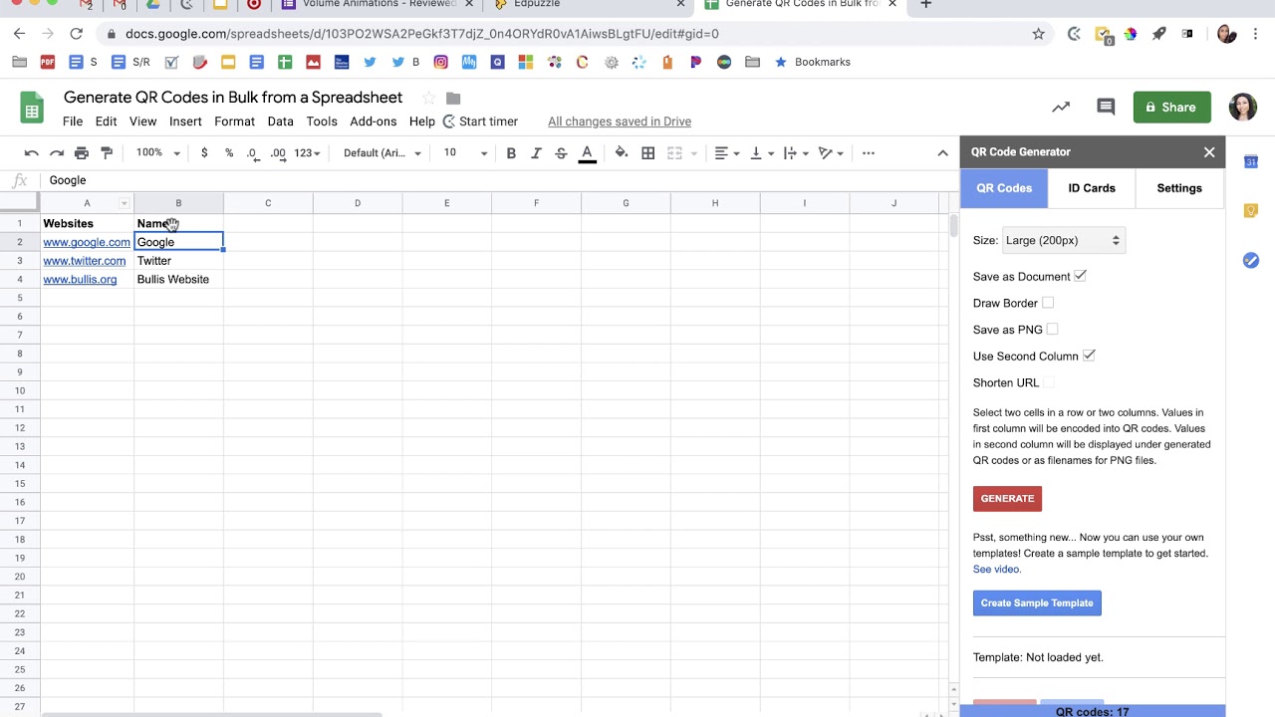Enable the Draw Border checkbox
Screen dimensions: 1275x717
click(1047, 303)
